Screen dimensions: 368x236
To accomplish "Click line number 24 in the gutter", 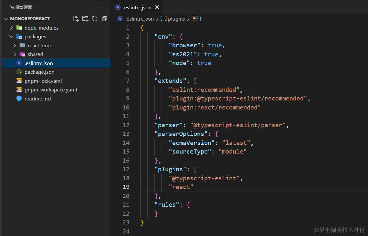I will [x=126, y=231].
